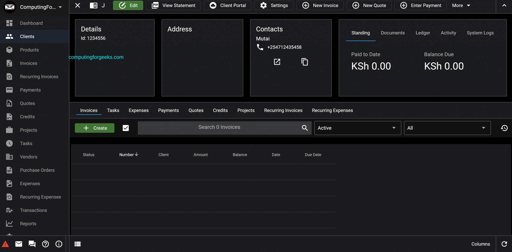
Task: Open the All filter dropdown
Action: click(x=447, y=128)
